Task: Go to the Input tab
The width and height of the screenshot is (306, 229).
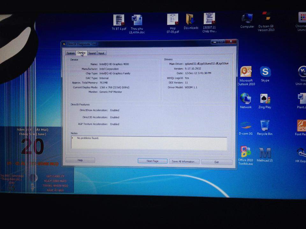Action: 101,53
